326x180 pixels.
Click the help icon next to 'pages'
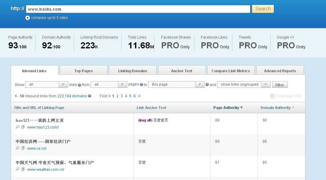coord(142,84)
